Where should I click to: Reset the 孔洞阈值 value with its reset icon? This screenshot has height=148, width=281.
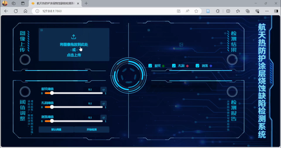coord(104,103)
